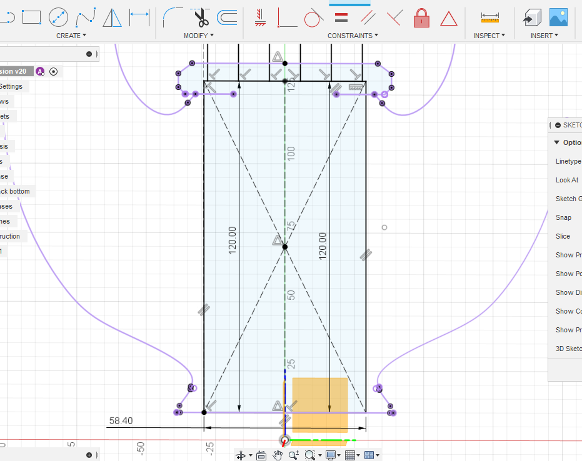Image resolution: width=582 pixels, height=461 pixels.
Task: Collapse the Sketch Palette panel
Action: coord(558,126)
